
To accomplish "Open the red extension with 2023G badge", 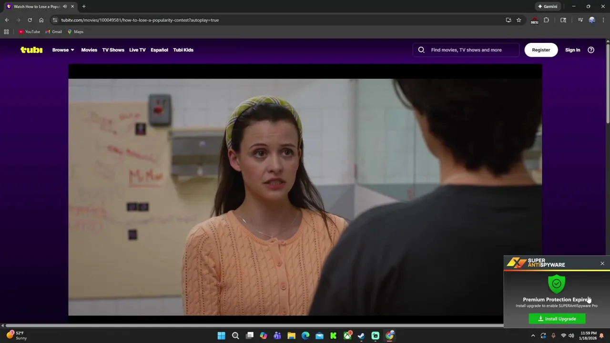I will pyautogui.click(x=534, y=20).
